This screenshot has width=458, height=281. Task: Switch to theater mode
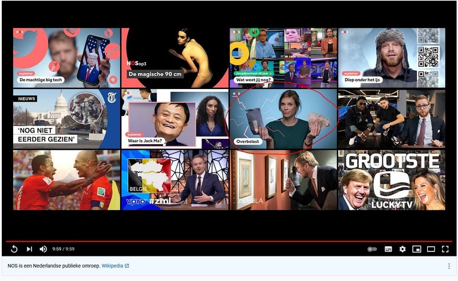click(431, 249)
